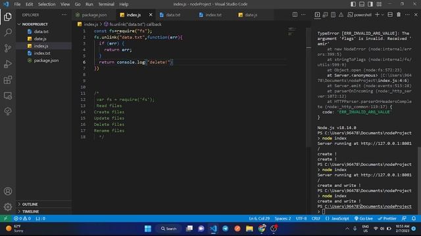The width and height of the screenshot is (421, 236).
Task: Open index.txt in Explorer tree
Action: coord(44,53)
